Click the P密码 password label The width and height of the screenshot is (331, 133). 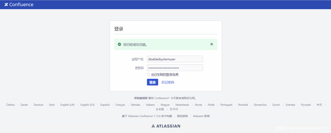[x=139, y=68]
